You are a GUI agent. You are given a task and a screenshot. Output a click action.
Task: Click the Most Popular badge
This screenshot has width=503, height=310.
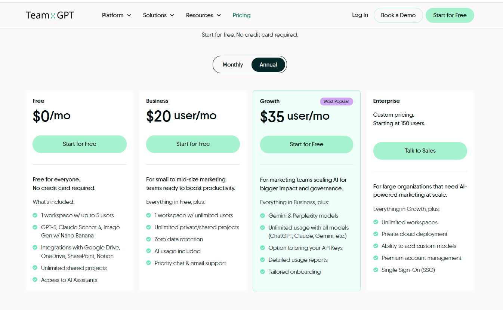pos(336,101)
